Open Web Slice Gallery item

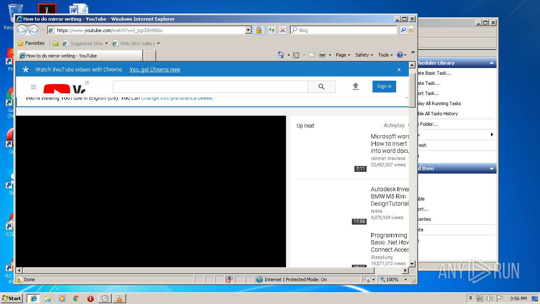136,43
